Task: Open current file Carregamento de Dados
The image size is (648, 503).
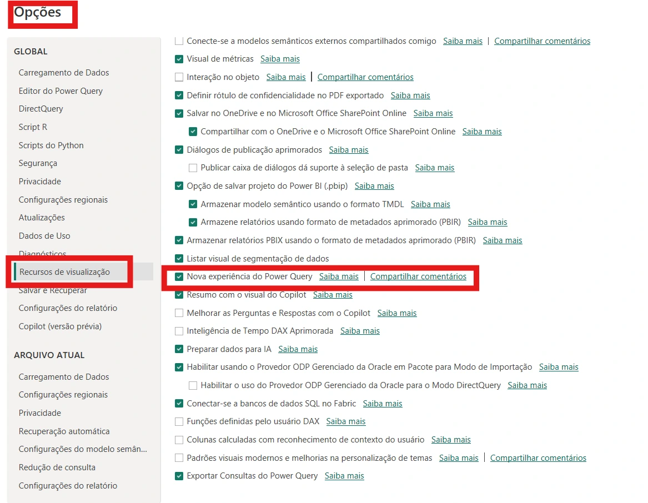Action: tap(64, 377)
